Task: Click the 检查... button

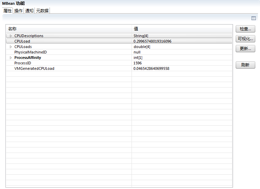Action: 245,29
